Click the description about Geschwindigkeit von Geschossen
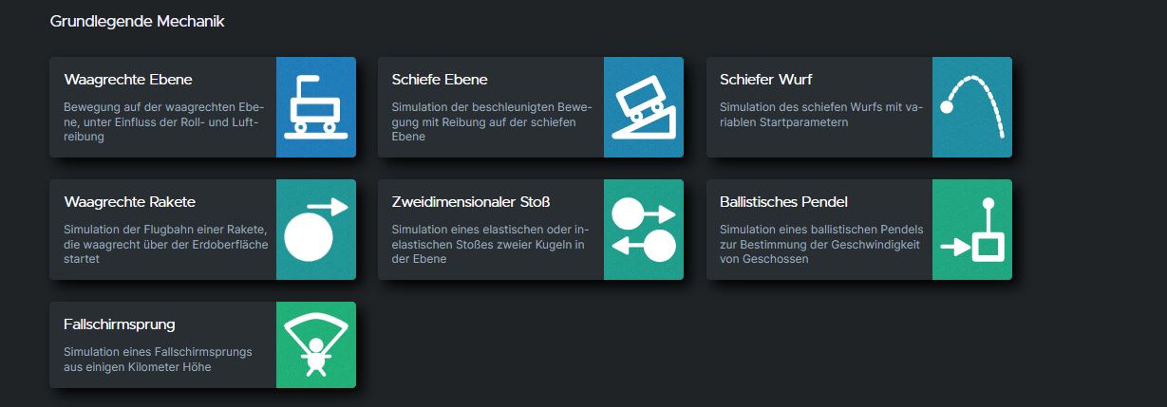Image resolution: width=1167 pixels, height=407 pixels. point(816,244)
